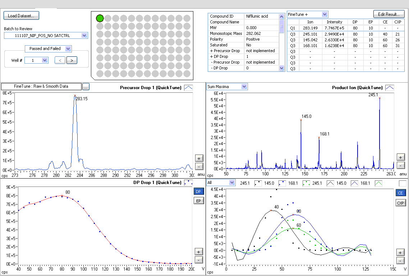The image size is (409, 276).
Task: Select the Q3 ion 145.042 cell
Action: coord(310,40)
